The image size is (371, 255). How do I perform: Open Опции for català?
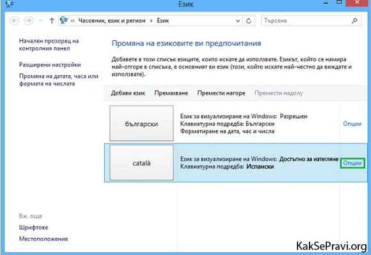point(352,163)
